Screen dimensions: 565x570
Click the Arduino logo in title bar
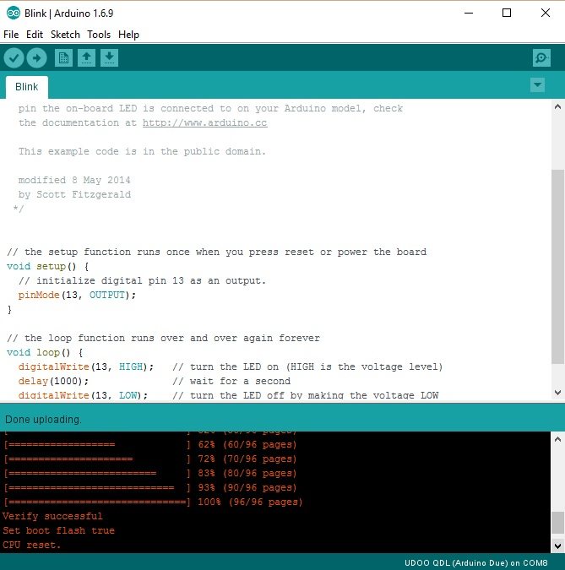14,13
